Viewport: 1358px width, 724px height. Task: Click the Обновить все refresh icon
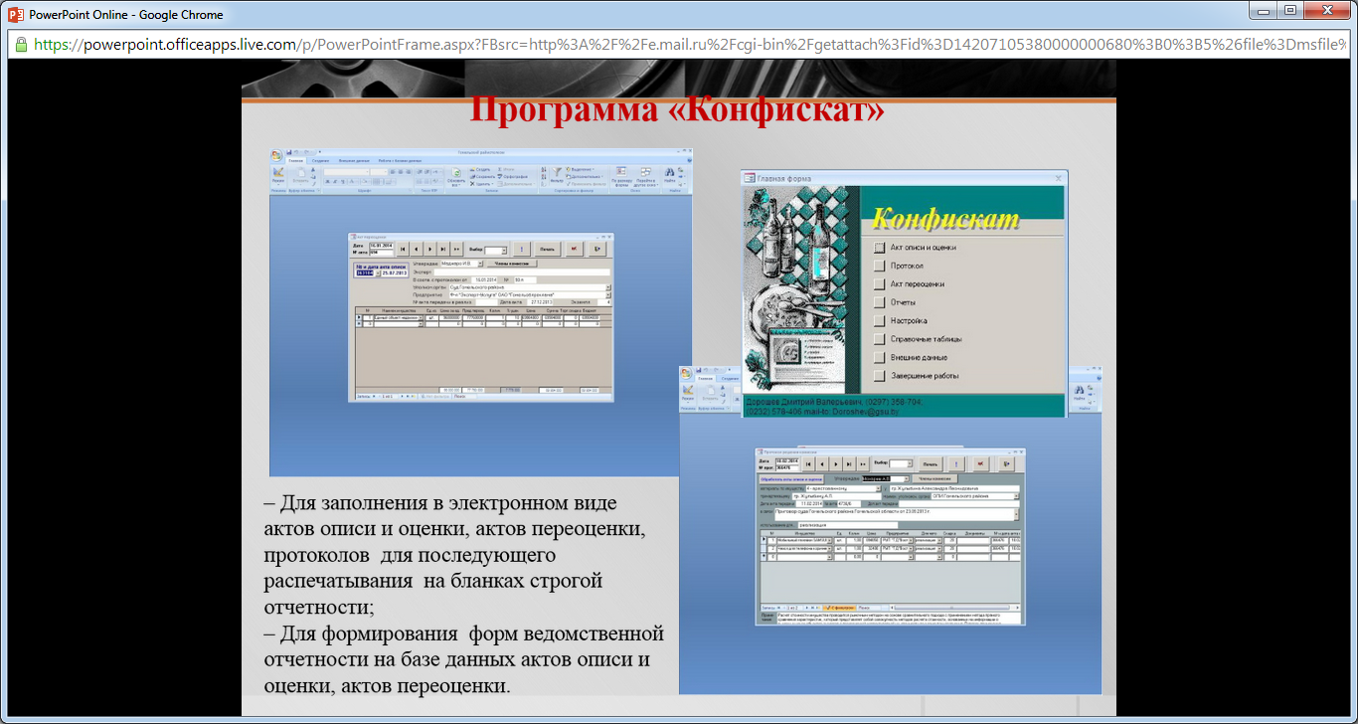(456, 172)
